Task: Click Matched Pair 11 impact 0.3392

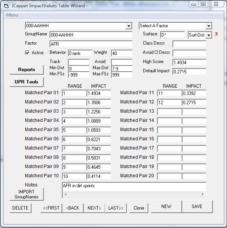Action: click(194, 93)
